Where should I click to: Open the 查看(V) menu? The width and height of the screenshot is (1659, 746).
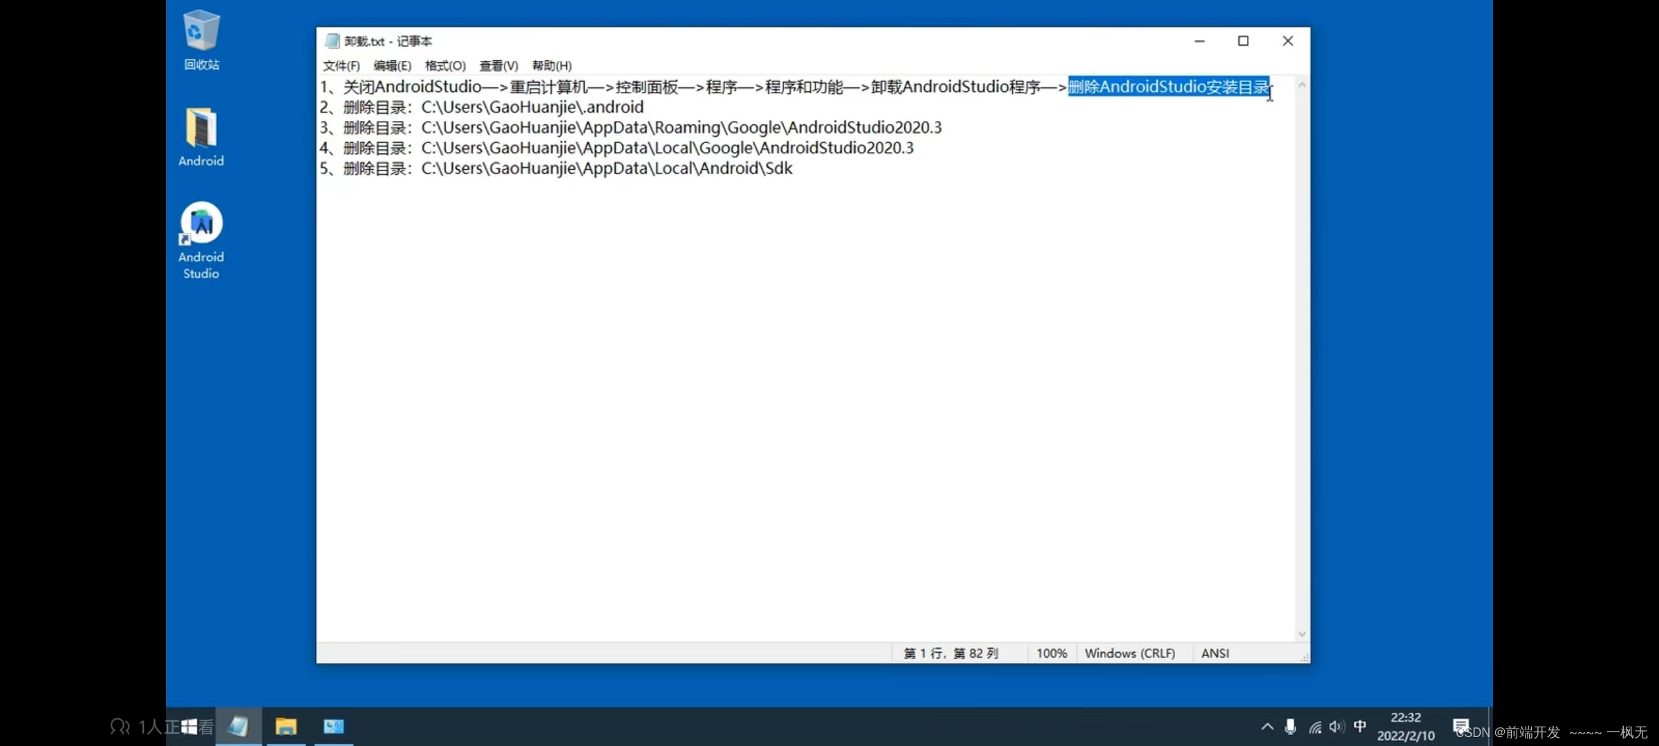click(x=498, y=66)
